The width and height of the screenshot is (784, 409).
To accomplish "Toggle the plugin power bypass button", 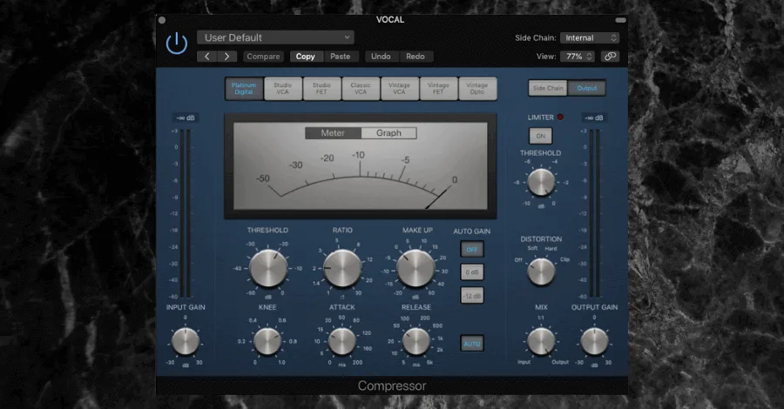I will coord(177,44).
